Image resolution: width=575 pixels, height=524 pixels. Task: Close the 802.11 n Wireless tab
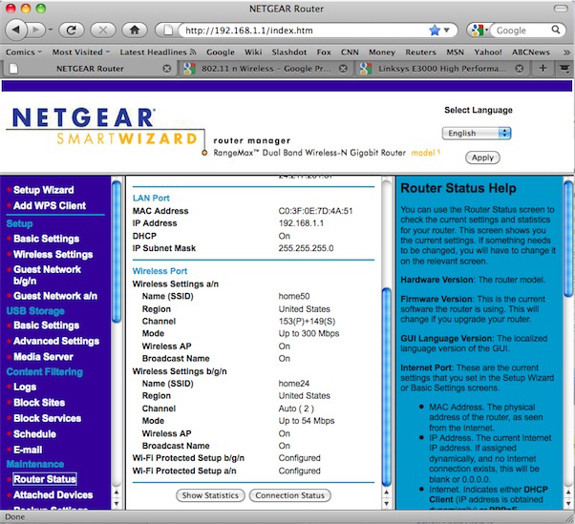pos(343,69)
